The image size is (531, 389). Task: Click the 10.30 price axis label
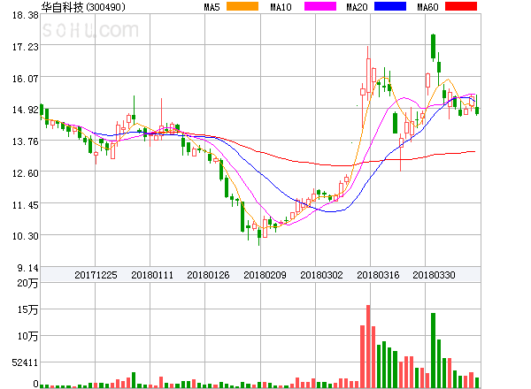(26, 236)
